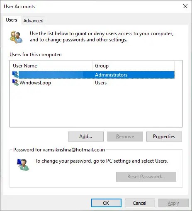The width and height of the screenshot is (192, 211).
Task: Click the WindowsLoop user account icon
Action: [x=15, y=82]
